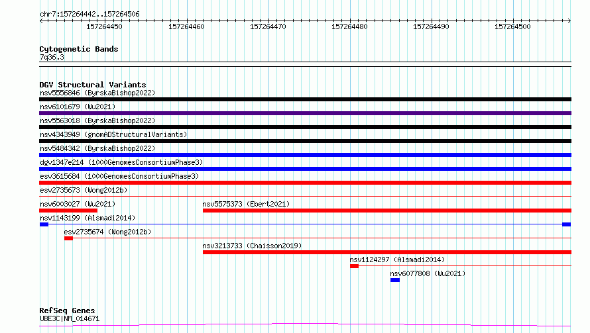
Task: Open nsv3213733 (Chaisson2019) variant label
Action: 252,246
